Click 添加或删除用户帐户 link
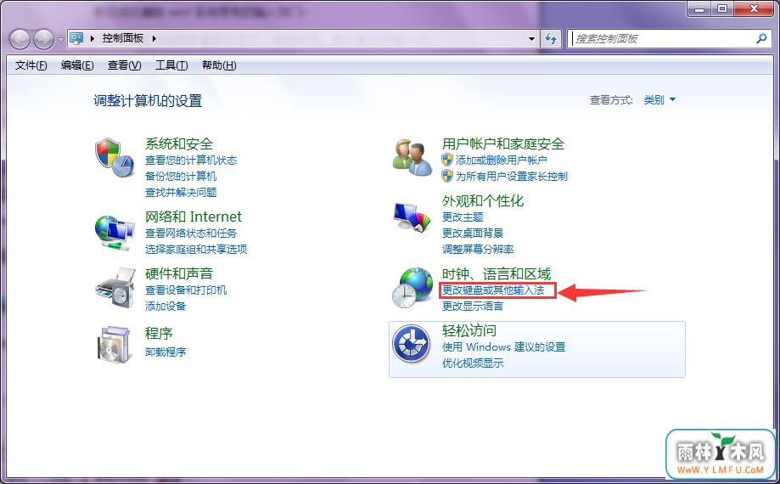 (502, 160)
